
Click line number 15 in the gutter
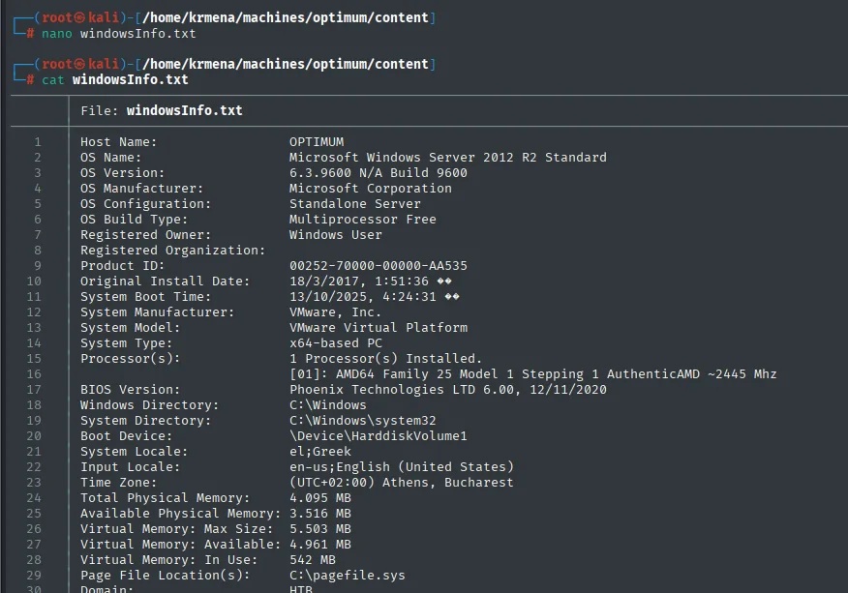[34, 359]
